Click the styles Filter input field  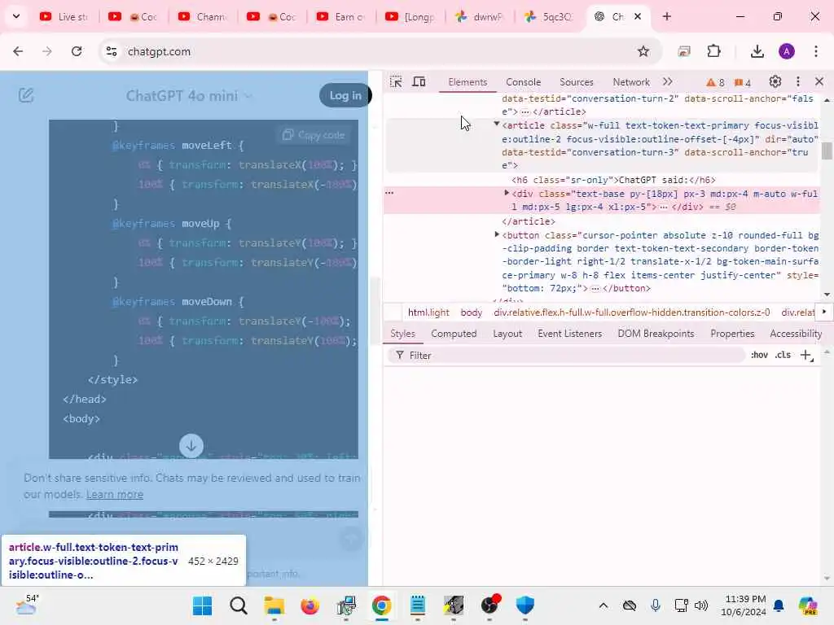(567, 356)
